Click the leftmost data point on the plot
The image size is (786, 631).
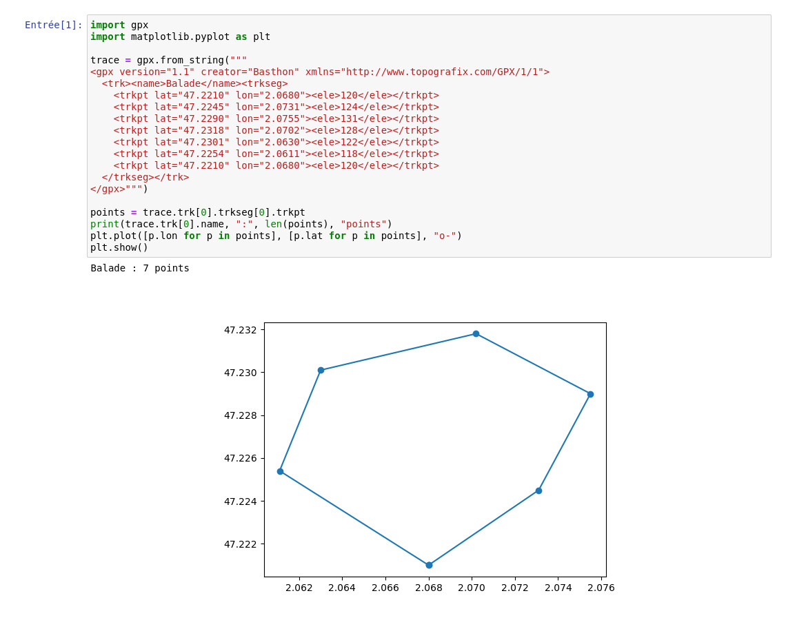(x=280, y=472)
